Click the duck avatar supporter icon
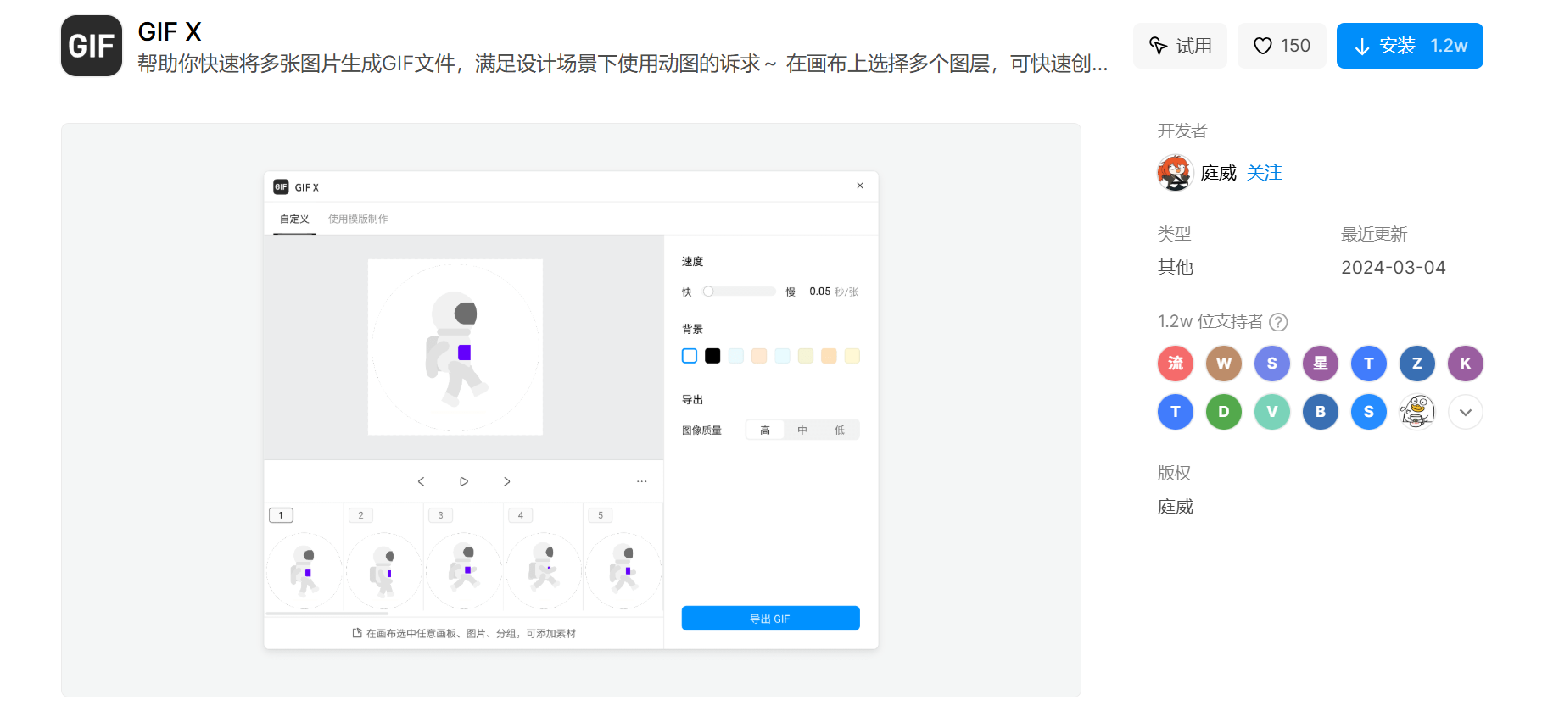Screen dimensions: 1542x711 tap(1416, 413)
